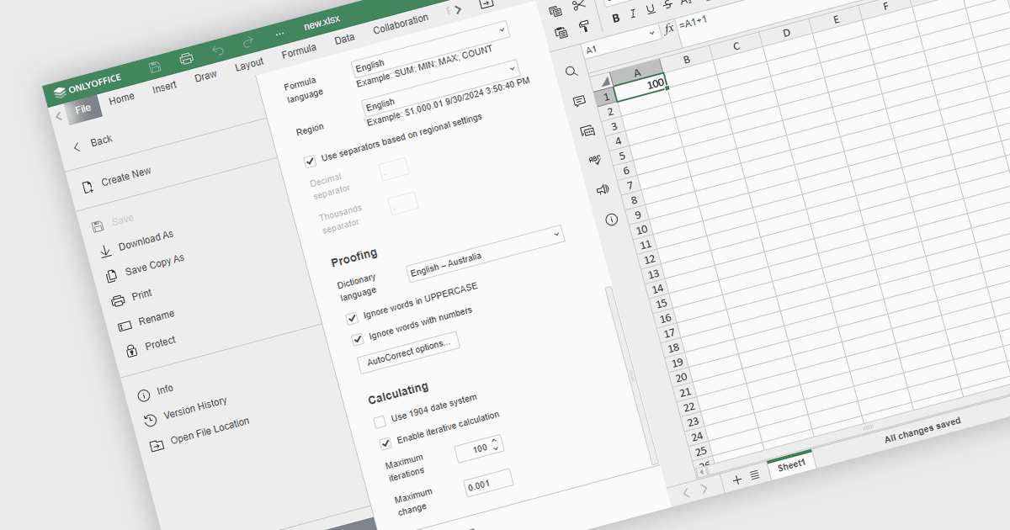Switch to the Collaboration tab

tap(401, 24)
